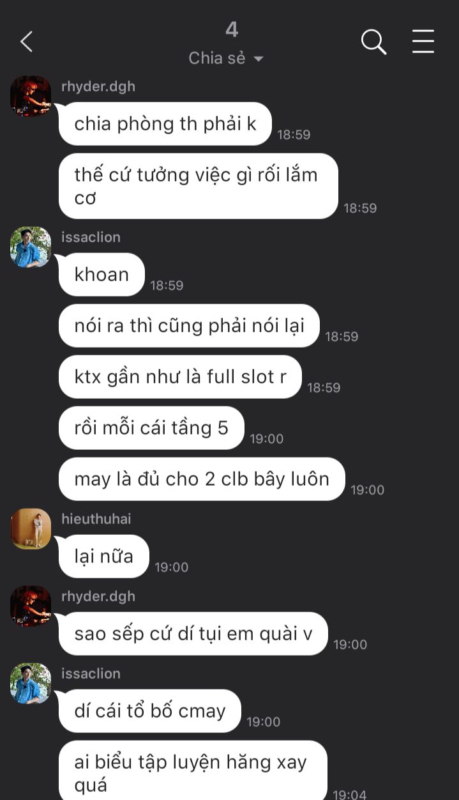
Task: Tap rhyder.dgh avatar near "sao sếp" message
Action: pyautogui.click(x=31, y=606)
